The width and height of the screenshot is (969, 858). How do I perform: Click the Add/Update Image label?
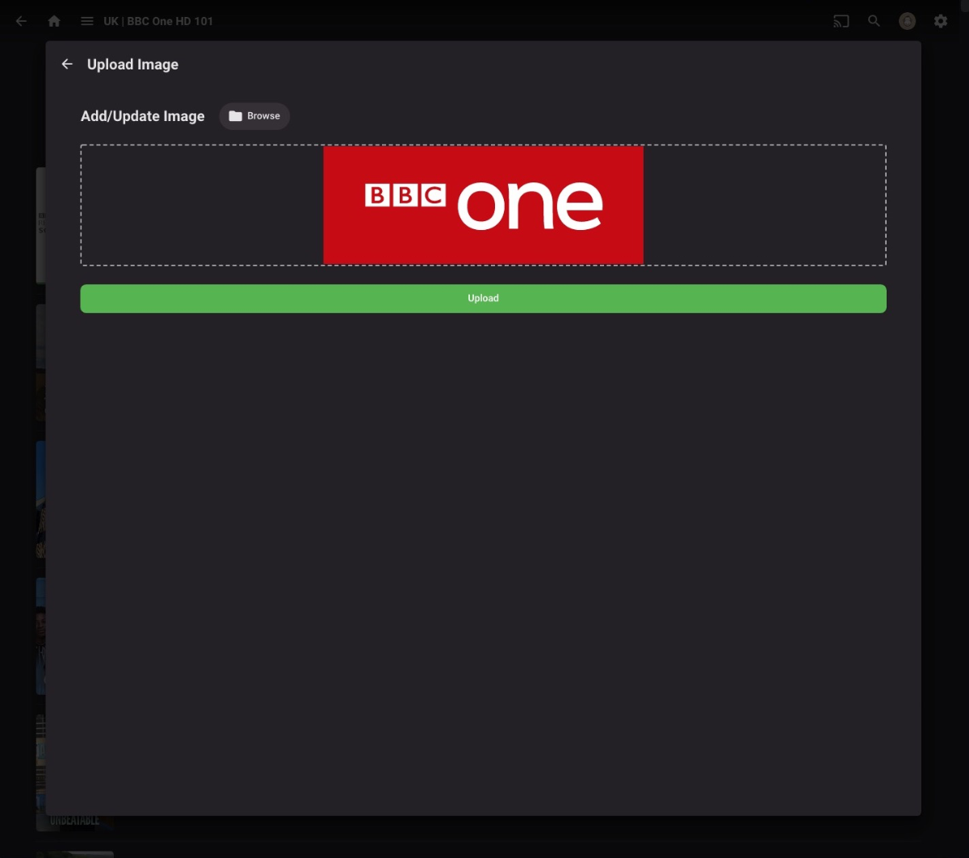coord(143,116)
